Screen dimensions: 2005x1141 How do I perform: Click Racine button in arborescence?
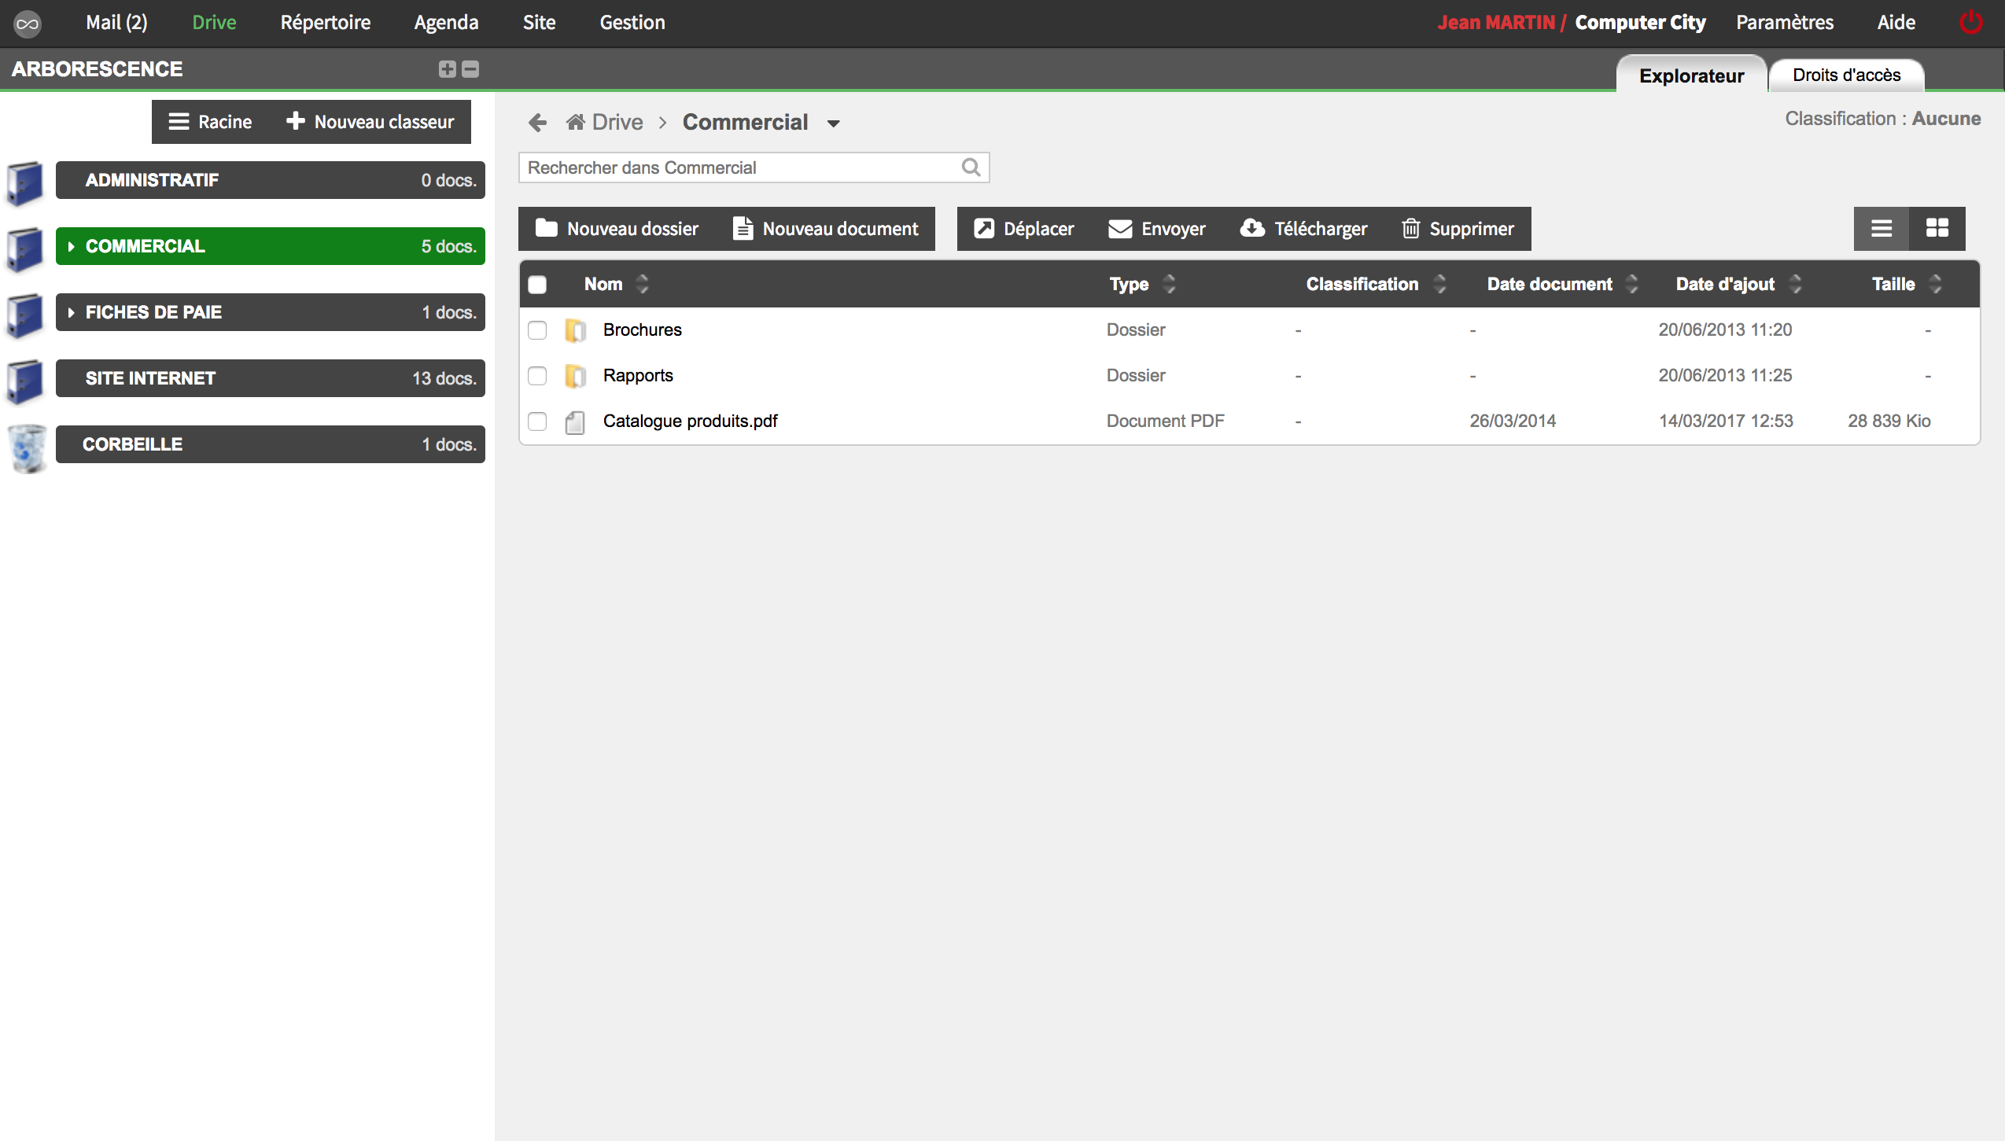(208, 123)
